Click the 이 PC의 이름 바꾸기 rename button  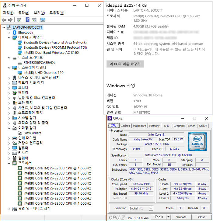pyautogui.click(x=125, y=64)
